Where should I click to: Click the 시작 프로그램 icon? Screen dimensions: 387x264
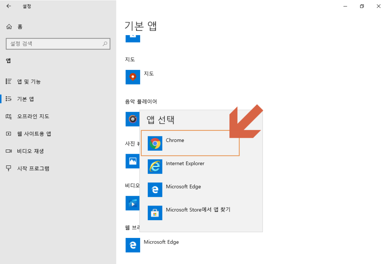(9, 168)
